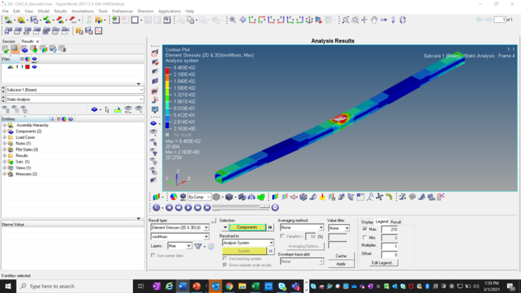
Task: Click the pan hand view icon
Action: pyautogui.click(x=374, y=20)
